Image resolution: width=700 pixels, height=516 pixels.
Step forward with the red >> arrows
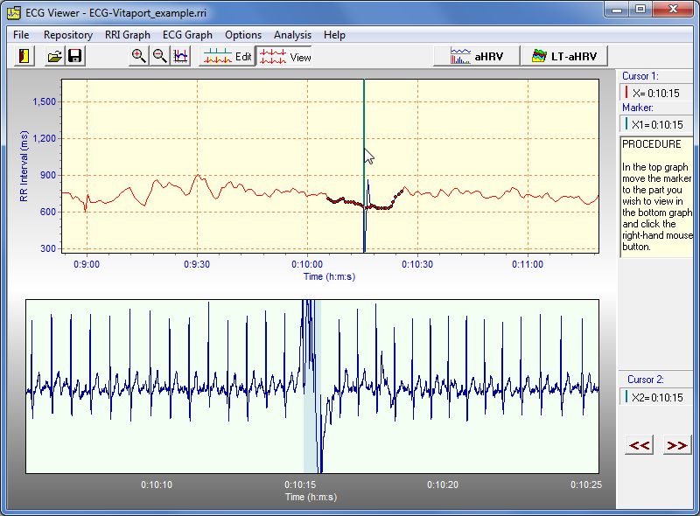(x=676, y=445)
